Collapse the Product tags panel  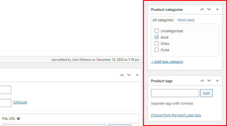point(217,80)
